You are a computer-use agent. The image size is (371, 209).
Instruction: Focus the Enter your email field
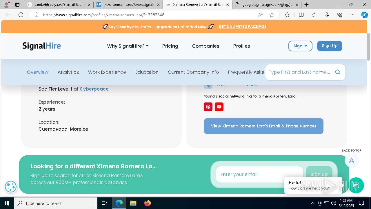(x=259, y=174)
